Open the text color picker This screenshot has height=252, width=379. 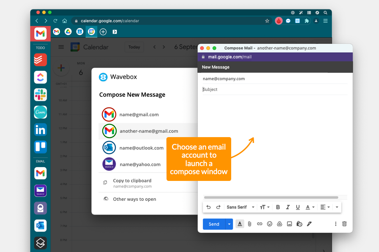pos(310,207)
